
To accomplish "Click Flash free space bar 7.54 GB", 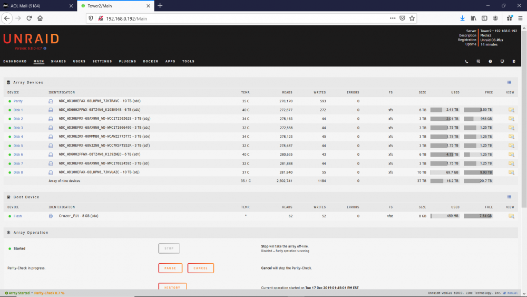I will 479,216.
